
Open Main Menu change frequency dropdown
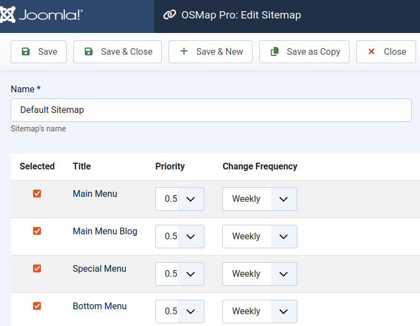click(260, 199)
